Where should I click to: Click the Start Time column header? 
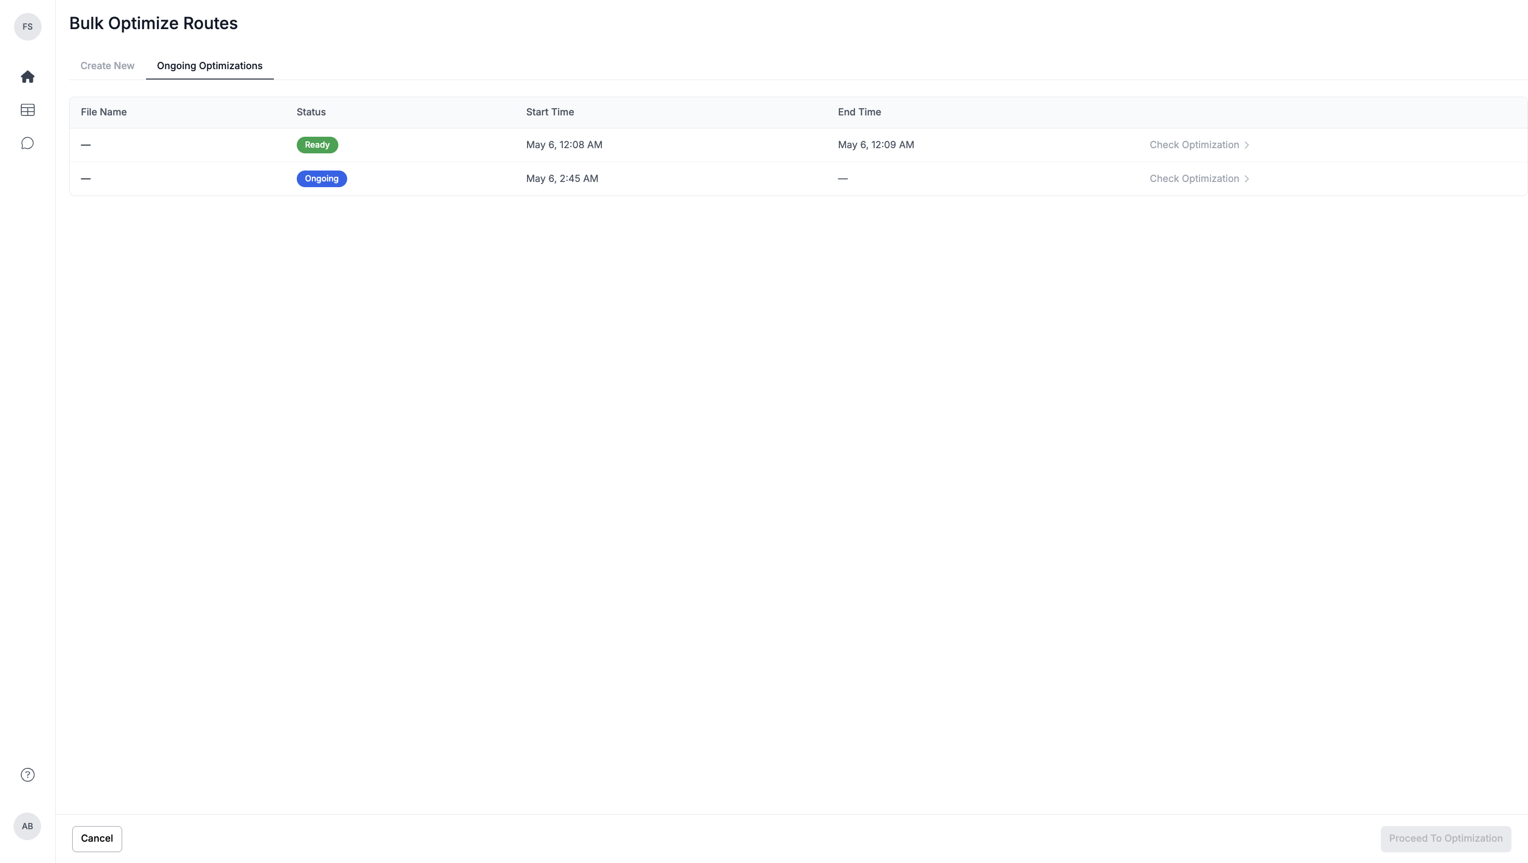click(550, 112)
